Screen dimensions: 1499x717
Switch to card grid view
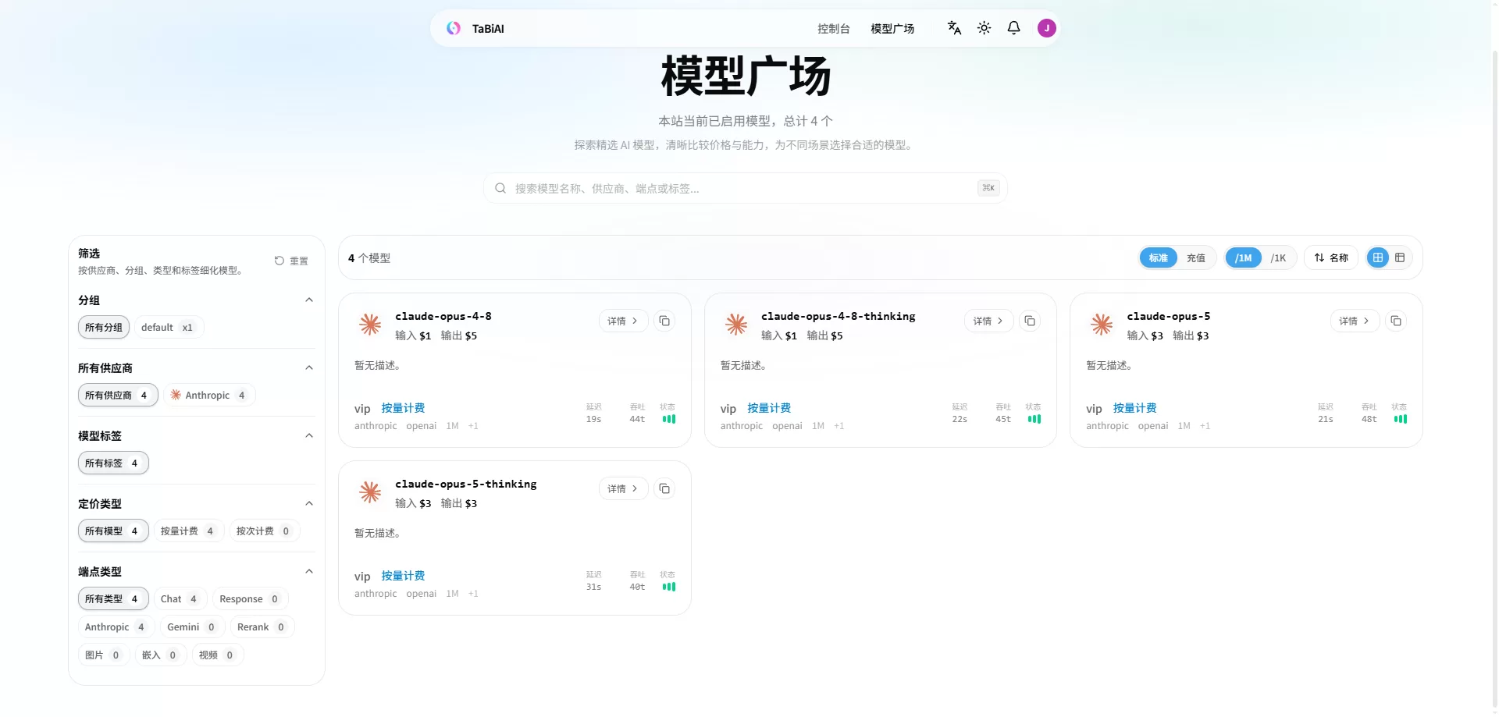(1378, 257)
